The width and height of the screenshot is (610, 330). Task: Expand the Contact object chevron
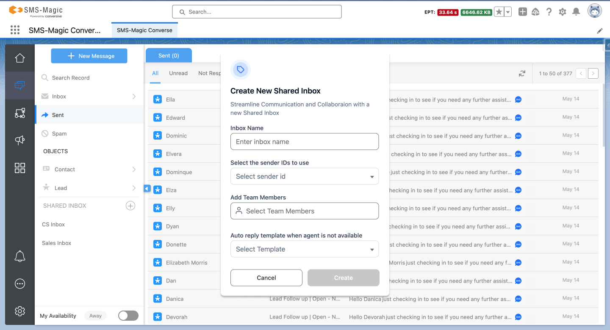coord(134,169)
